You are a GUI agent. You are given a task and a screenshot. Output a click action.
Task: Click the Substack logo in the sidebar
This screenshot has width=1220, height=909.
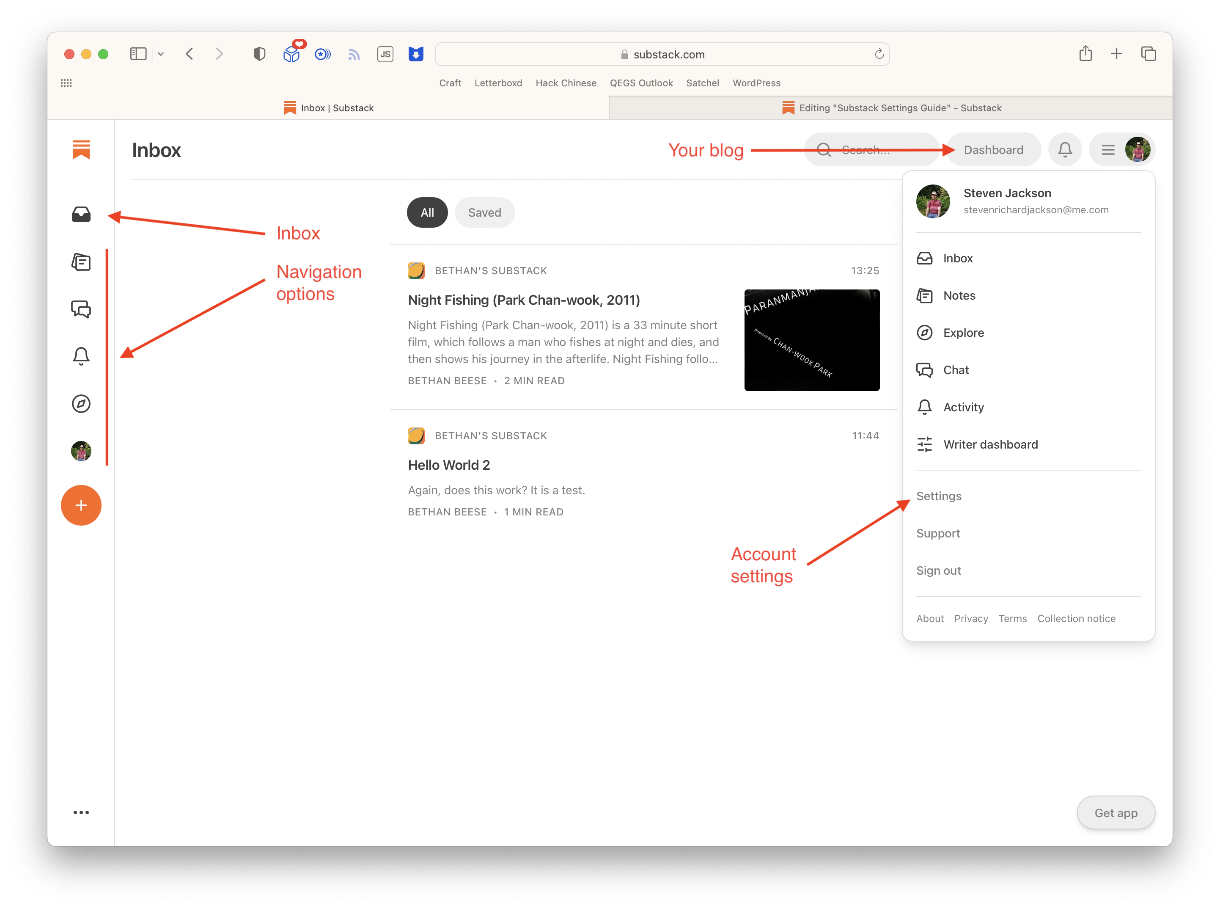click(81, 149)
